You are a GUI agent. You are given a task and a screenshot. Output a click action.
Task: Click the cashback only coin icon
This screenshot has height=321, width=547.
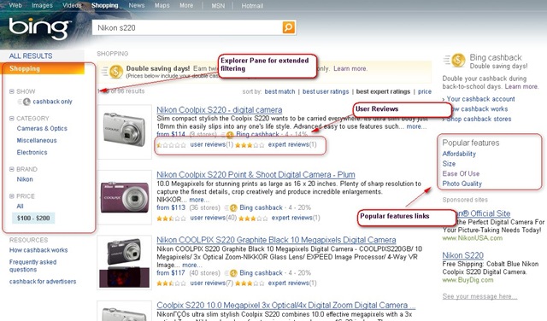(x=26, y=102)
